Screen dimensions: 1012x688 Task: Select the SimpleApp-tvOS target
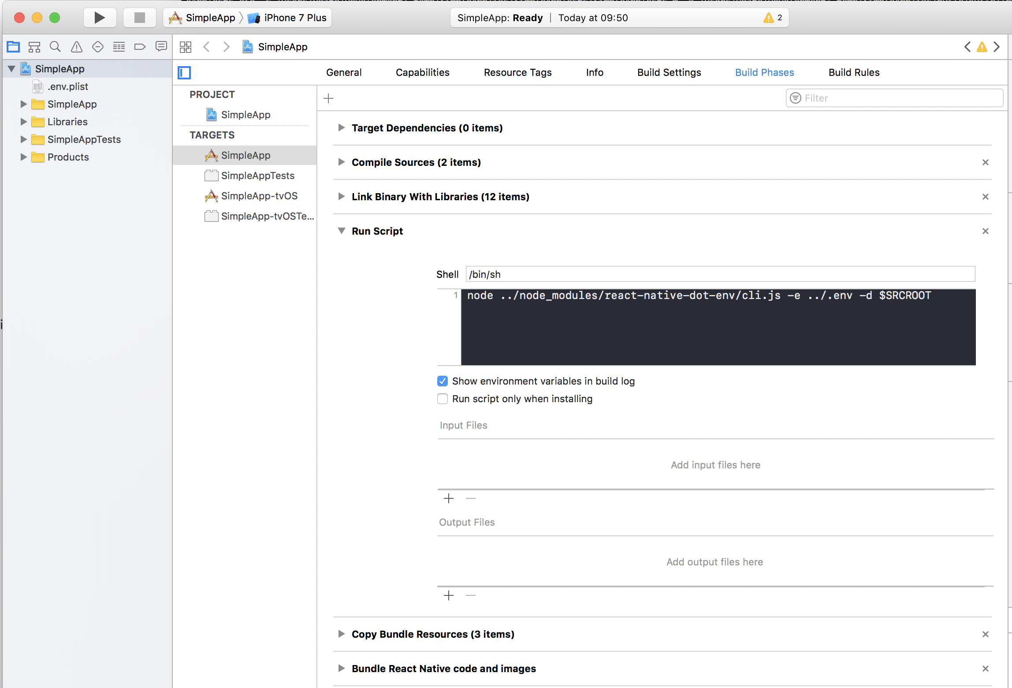tap(259, 196)
